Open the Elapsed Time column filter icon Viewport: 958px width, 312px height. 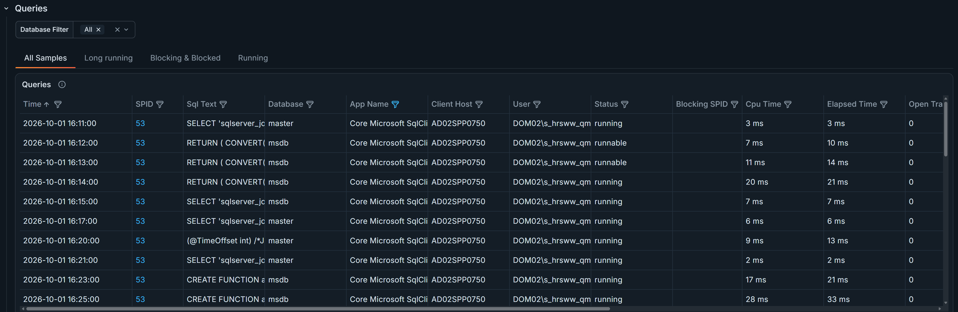click(x=884, y=105)
